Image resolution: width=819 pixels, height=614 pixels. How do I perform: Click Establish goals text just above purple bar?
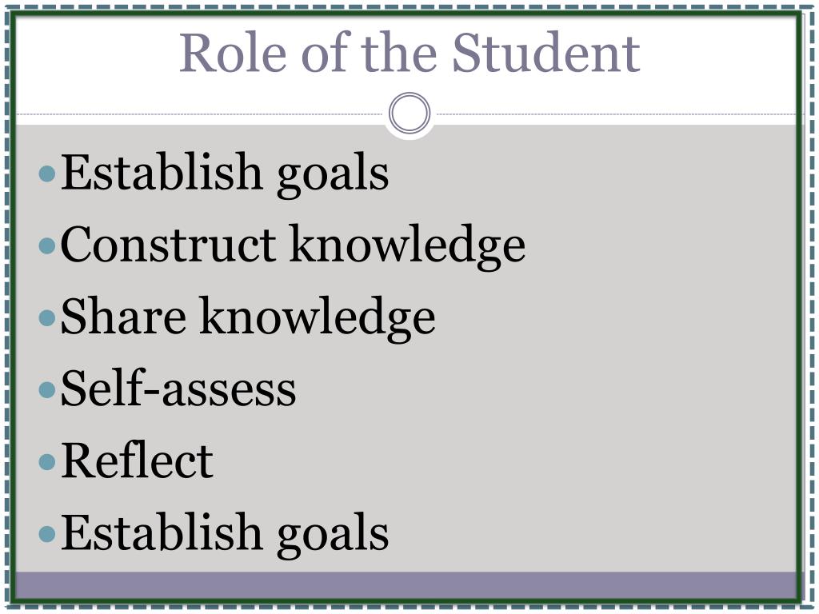225,535
